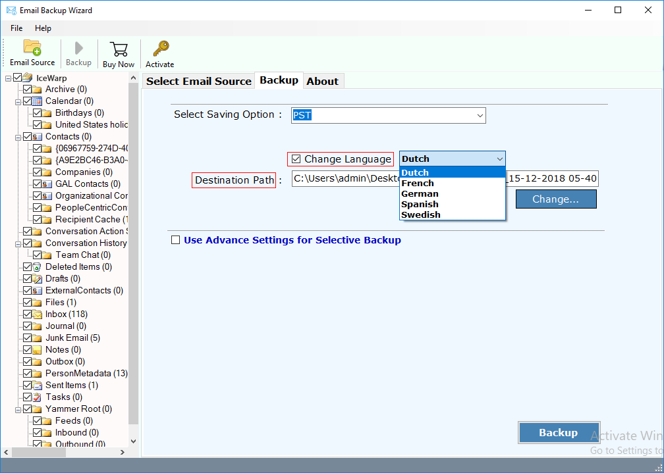This screenshot has height=473, width=664.
Task: Click the tree scroll down arrow
Action: coord(133,441)
